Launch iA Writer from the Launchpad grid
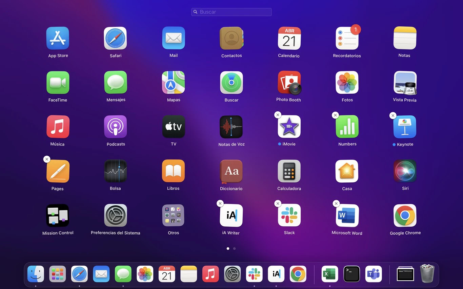Viewport: 463px width, 289px height. click(231, 216)
